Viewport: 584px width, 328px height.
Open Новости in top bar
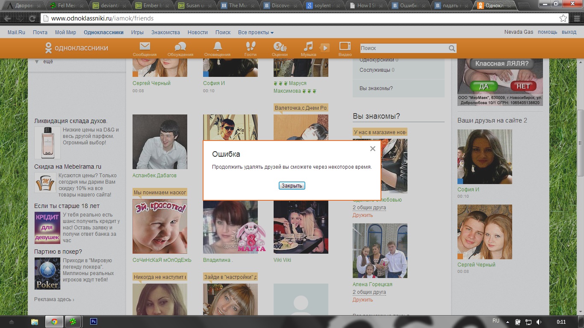pyautogui.click(x=198, y=32)
